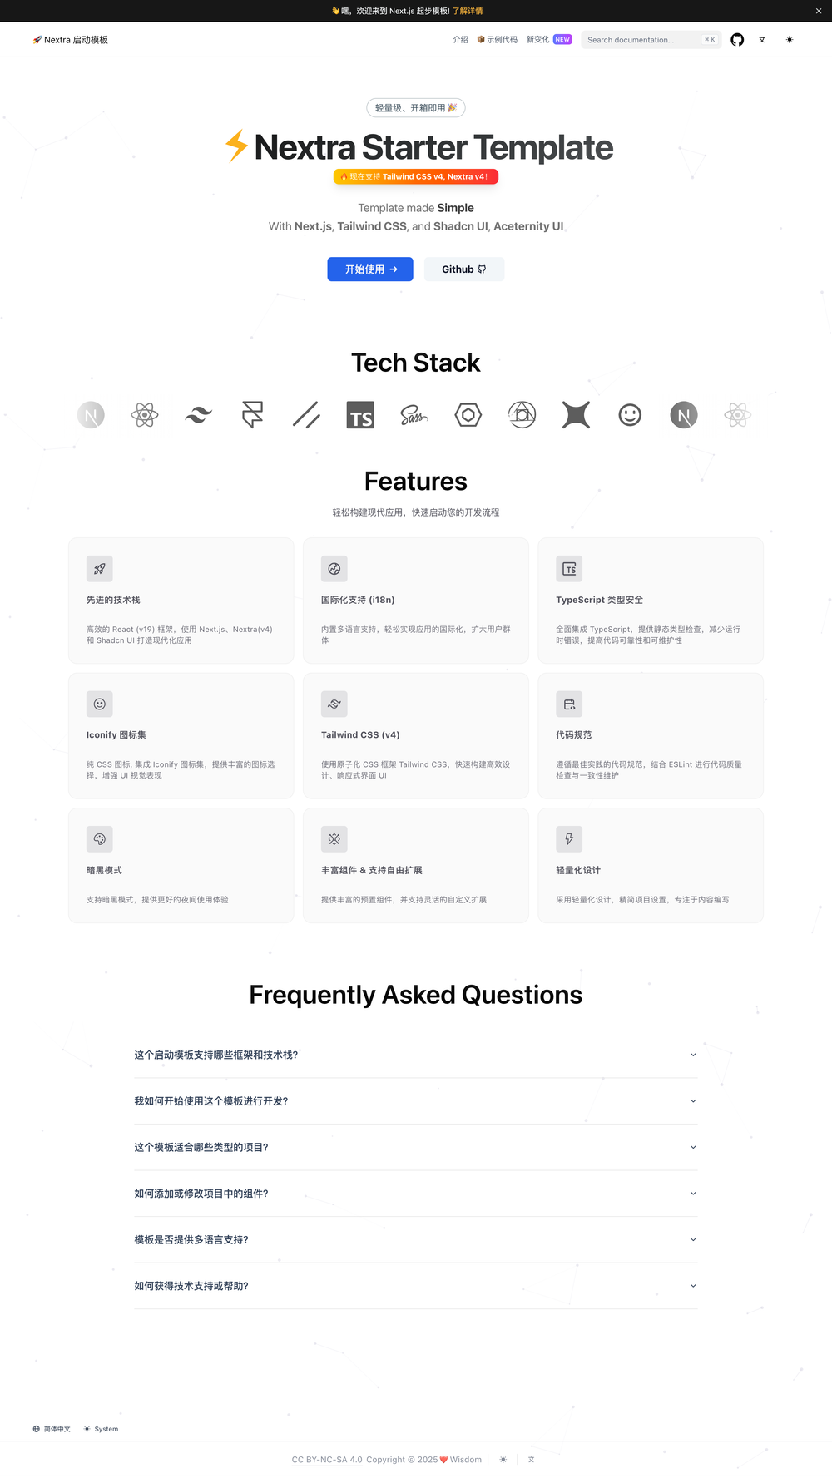Expand FAQ 模板是否提供多语言支持?

416,1239
